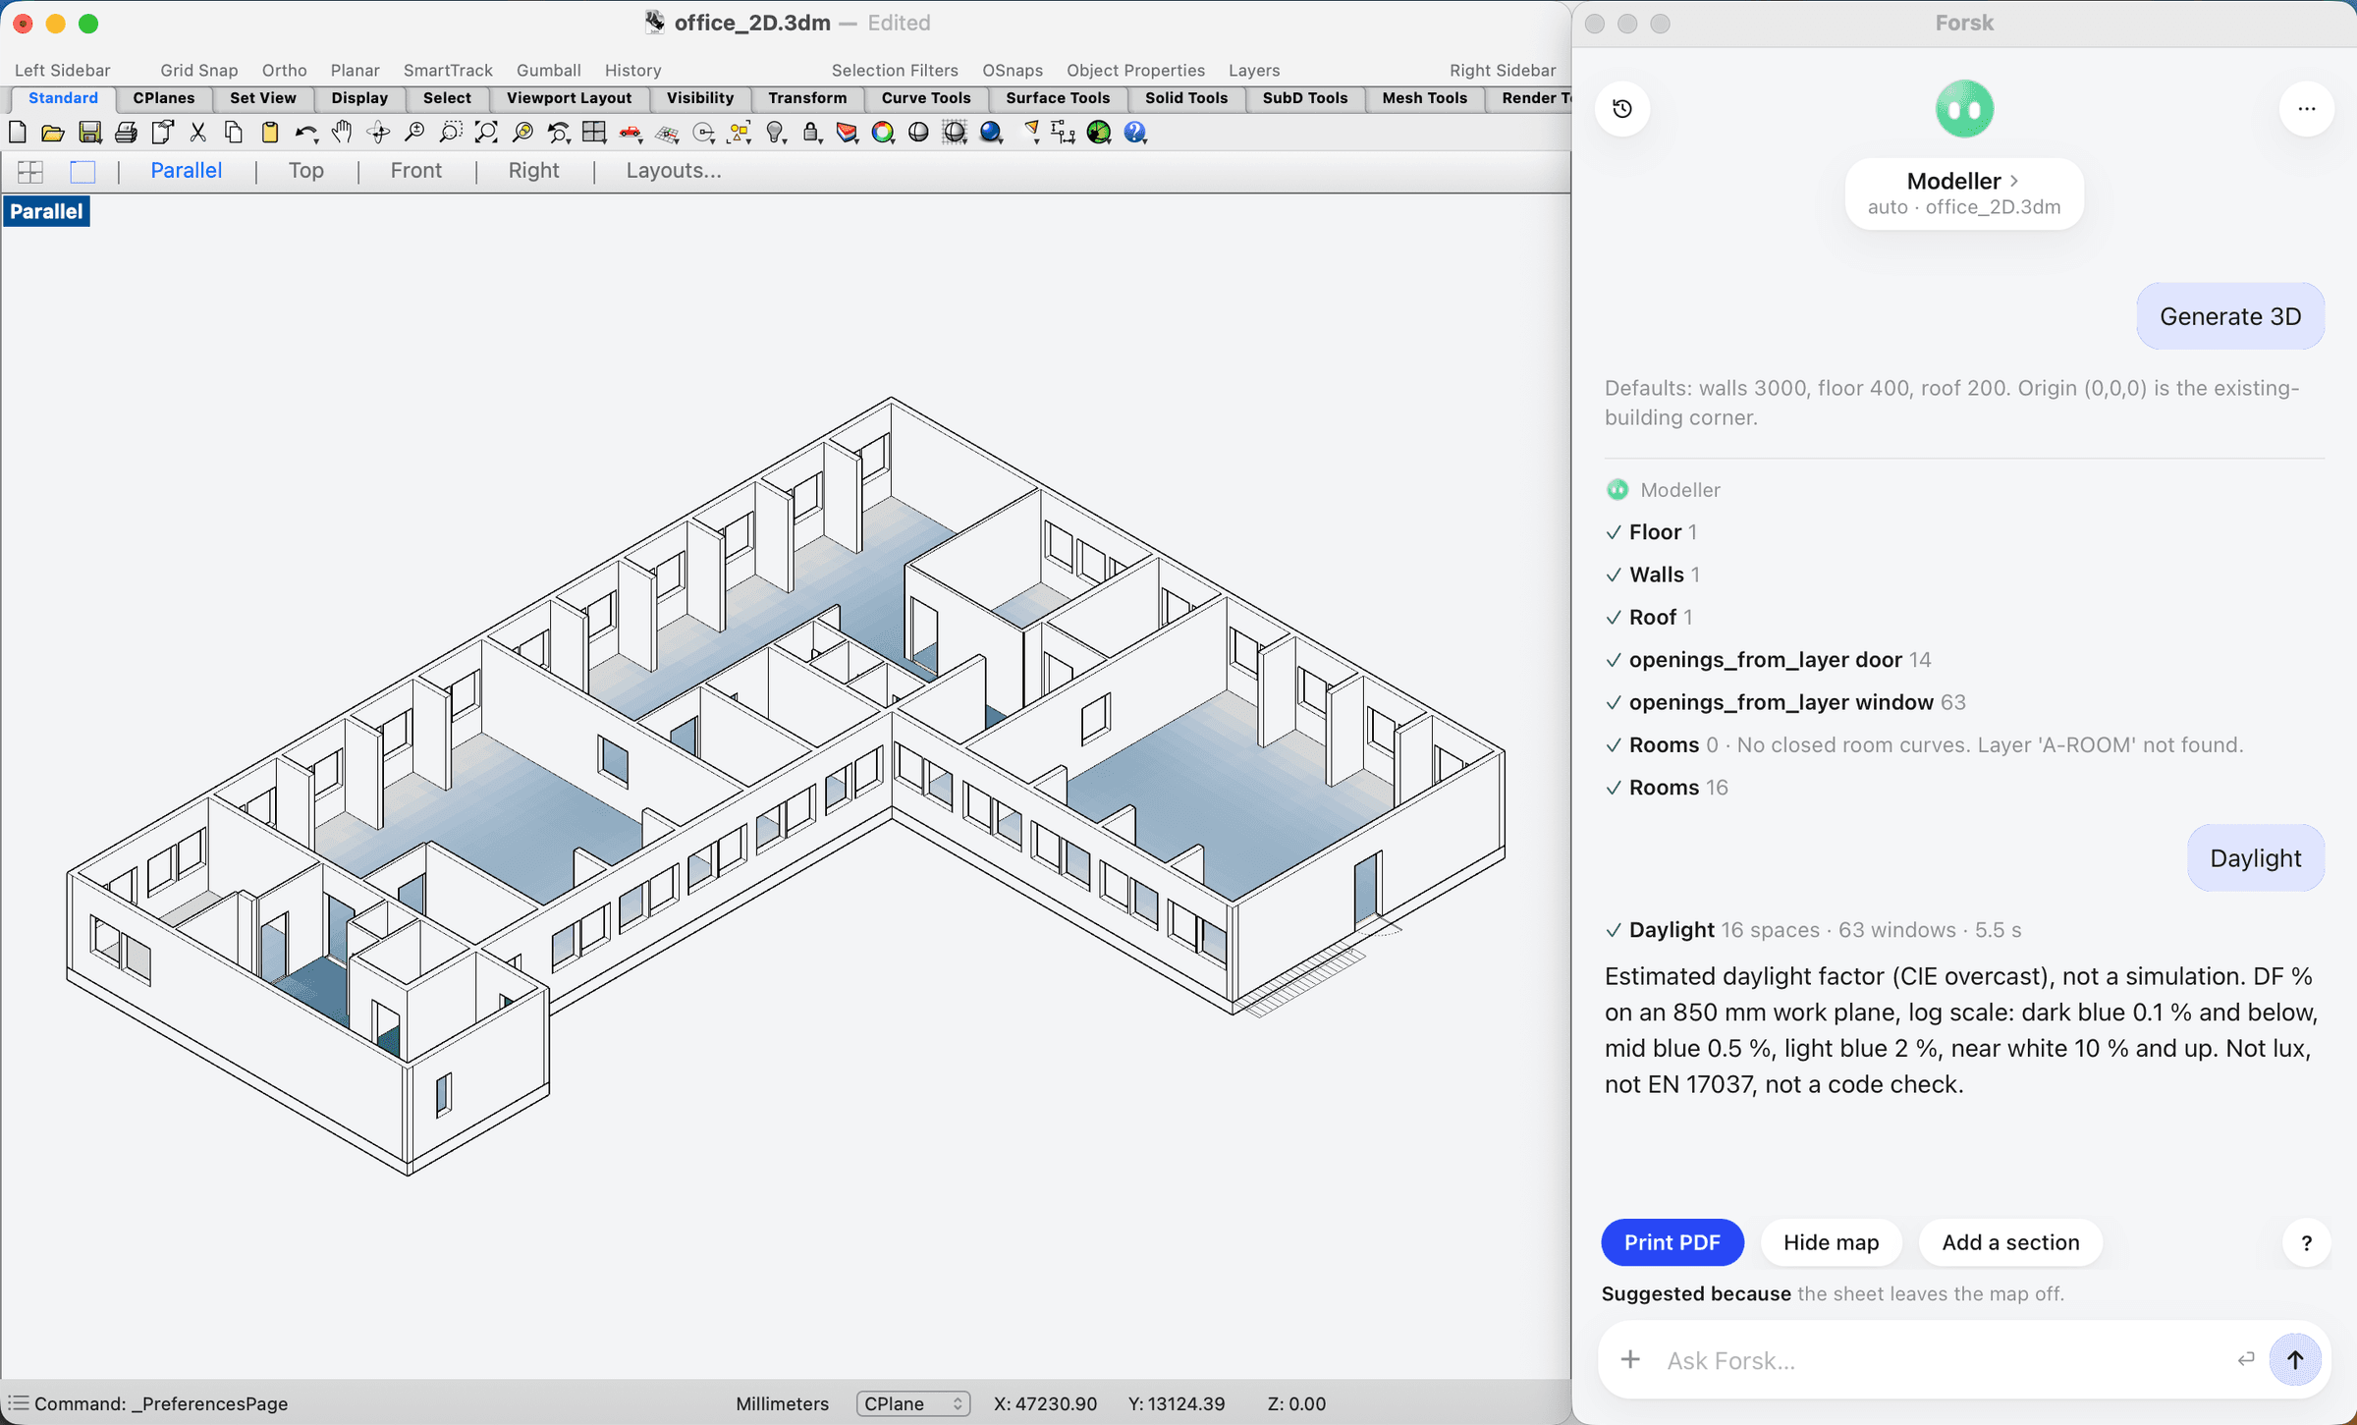Toggle History recording
The image size is (2357, 1425).
coord(633,71)
